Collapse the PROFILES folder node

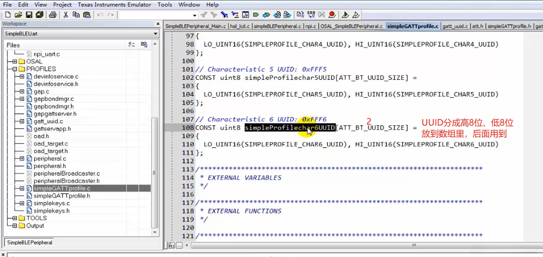[15, 69]
